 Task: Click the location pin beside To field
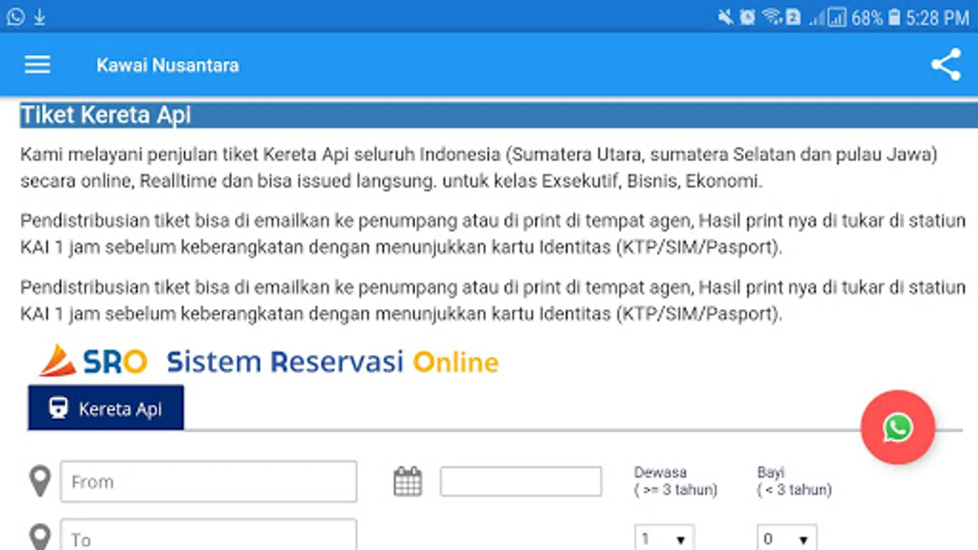click(x=40, y=538)
